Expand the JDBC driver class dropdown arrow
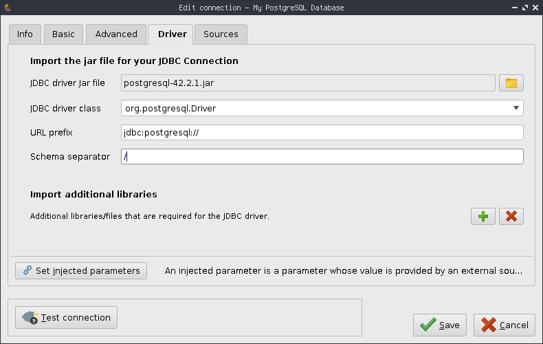 516,108
